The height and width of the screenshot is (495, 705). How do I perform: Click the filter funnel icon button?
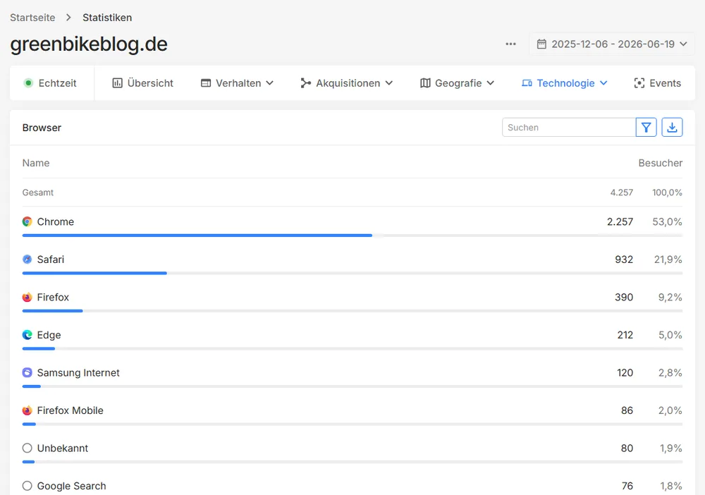[x=646, y=127]
